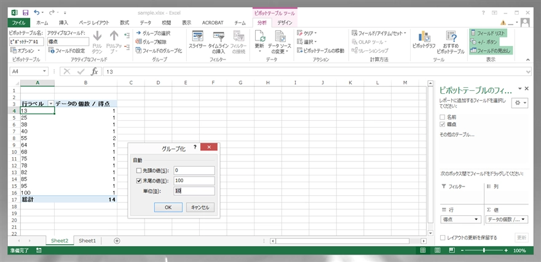This screenshot has height=262, width=541.
Task: Confirm grouping with the OK button
Action: click(x=168, y=207)
